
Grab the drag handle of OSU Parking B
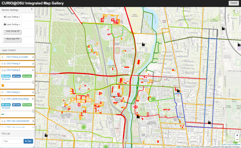tap(2, 70)
